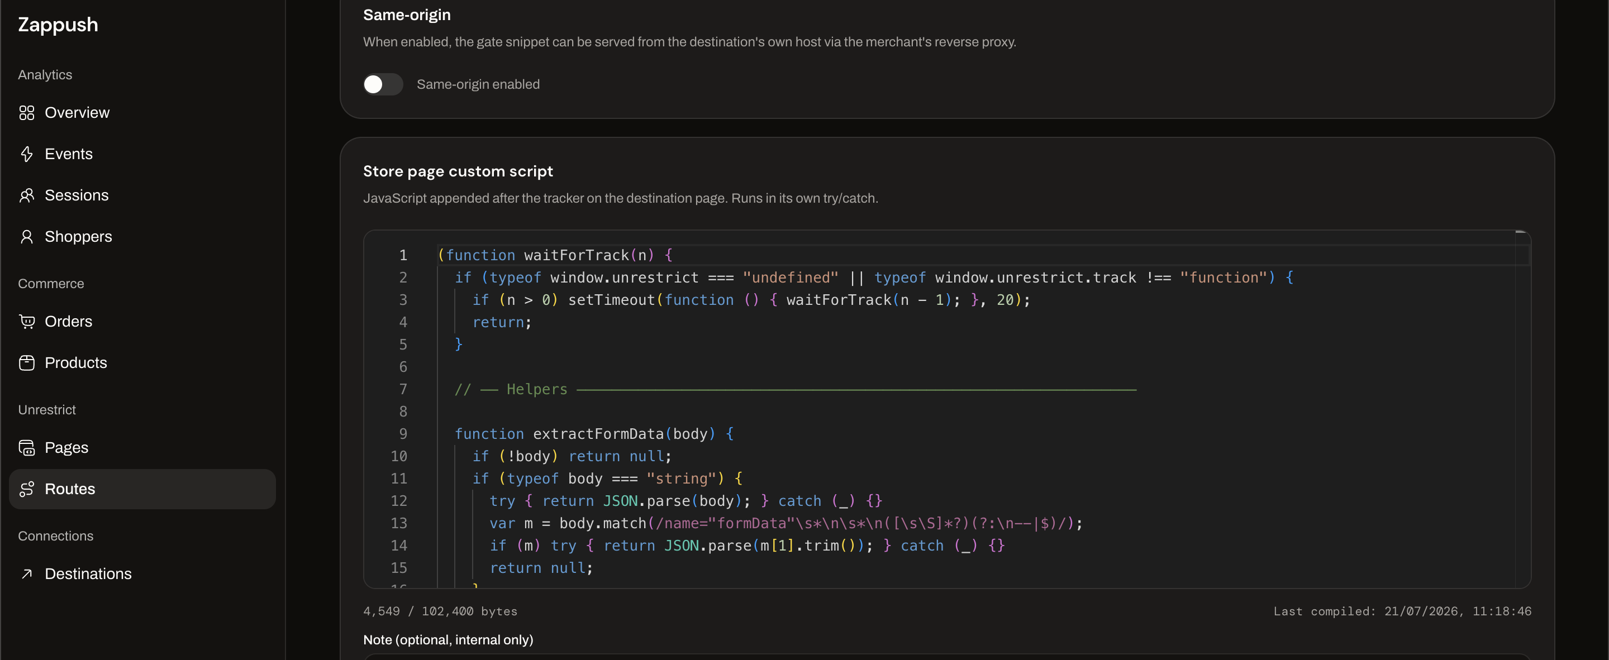Open Pages under Unrestrict

(x=142, y=448)
